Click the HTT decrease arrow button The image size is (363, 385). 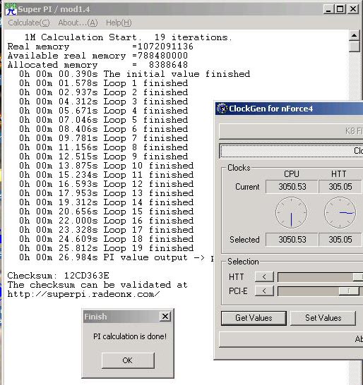(x=264, y=276)
